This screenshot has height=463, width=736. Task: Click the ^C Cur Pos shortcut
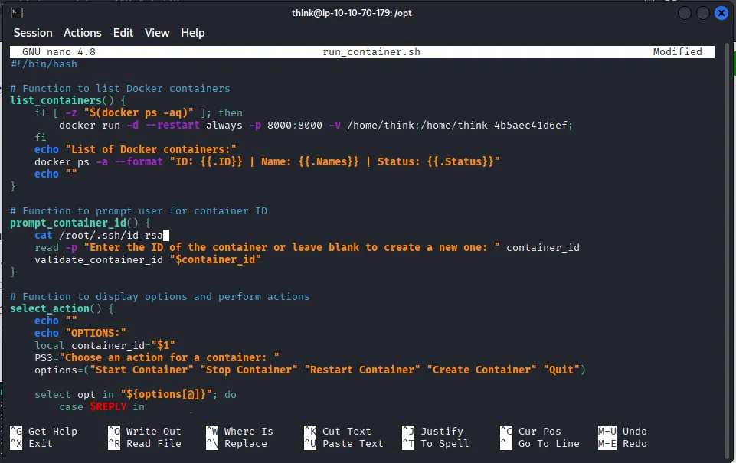531,431
